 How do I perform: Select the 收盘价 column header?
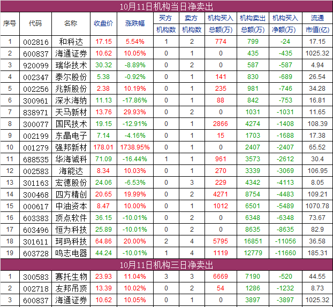point(103,23)
